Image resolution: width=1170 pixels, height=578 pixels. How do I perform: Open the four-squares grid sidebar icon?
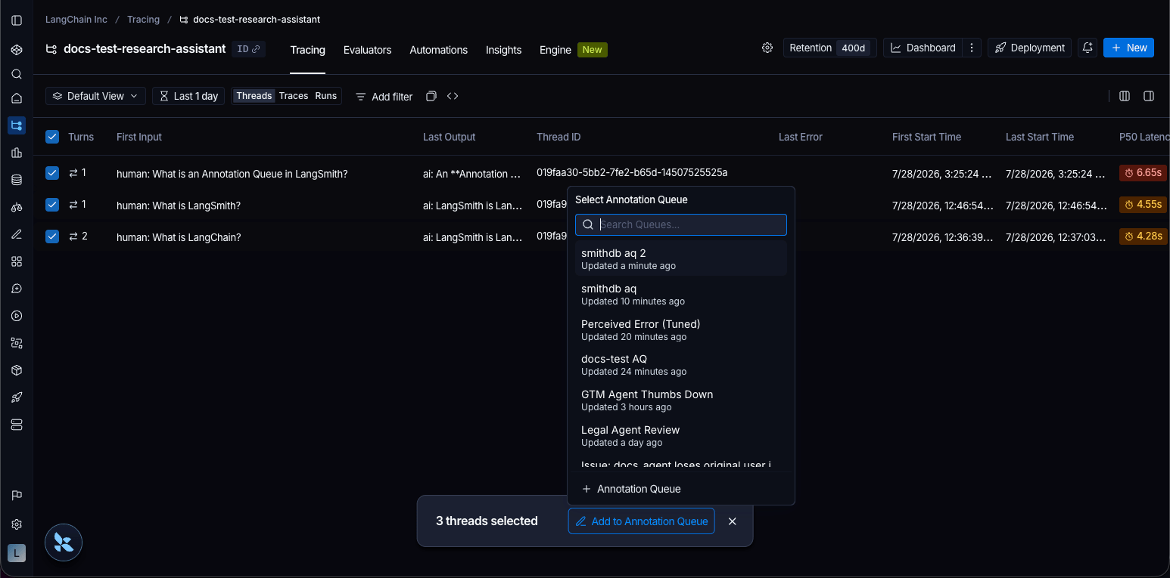[x=17, y=261]
